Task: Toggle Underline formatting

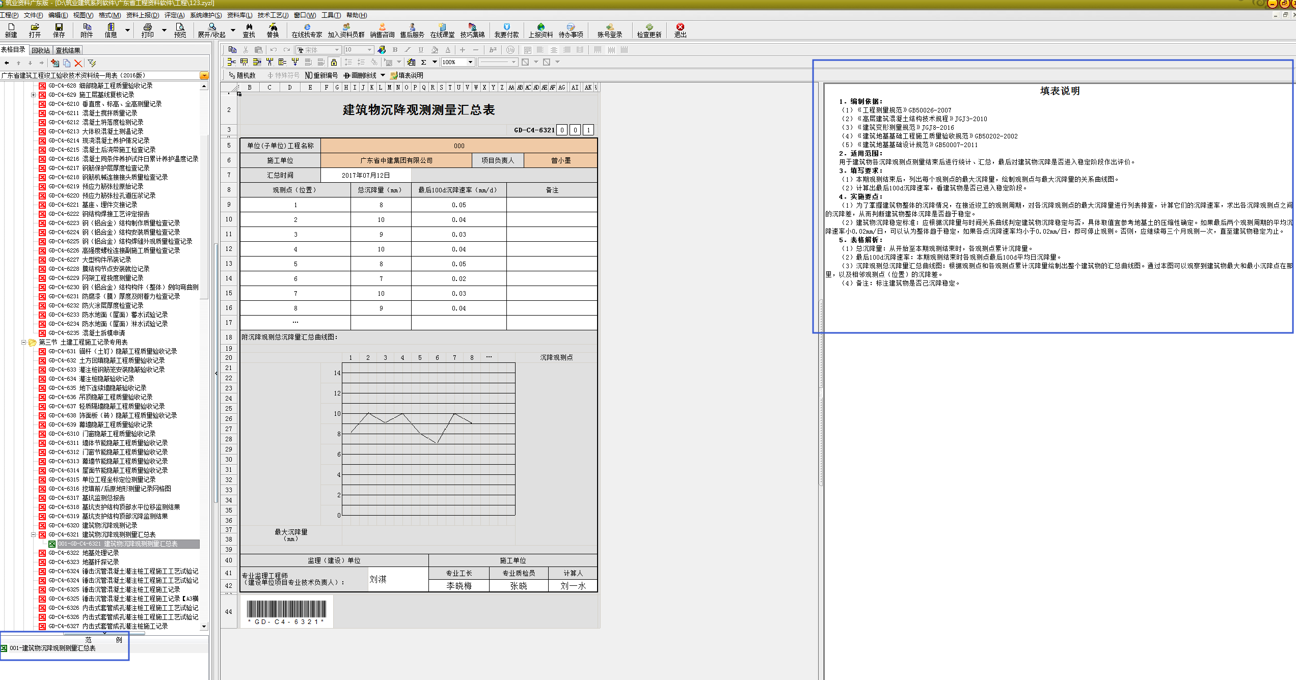Action: (421, 49)
